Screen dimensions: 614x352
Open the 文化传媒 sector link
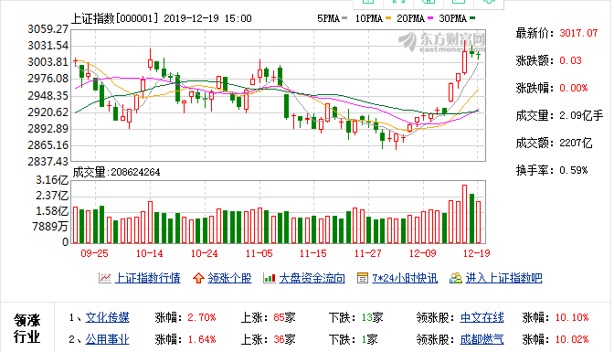click(x=107, y=317)
